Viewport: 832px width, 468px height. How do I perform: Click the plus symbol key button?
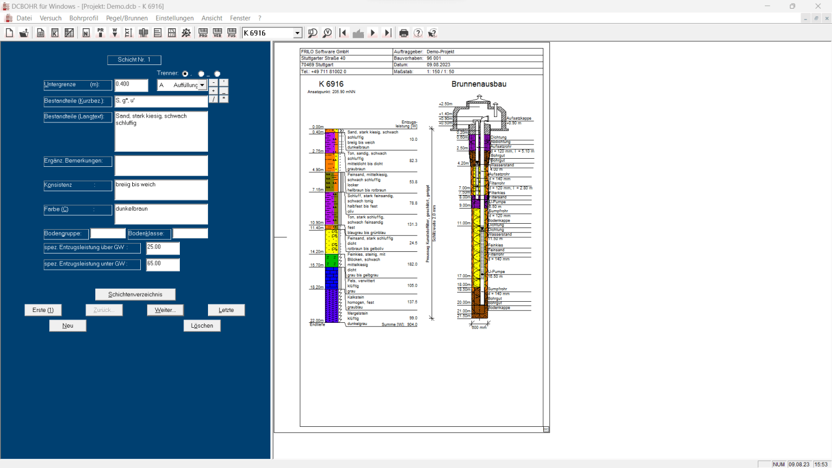tap(214, 91)
